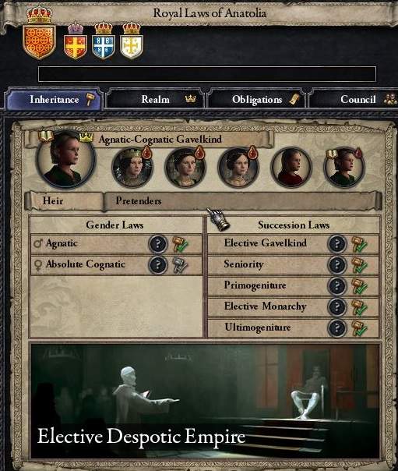The image size is (398, 471).
Task: Click the heir's large portrait
Action: (x=65, y=159)
